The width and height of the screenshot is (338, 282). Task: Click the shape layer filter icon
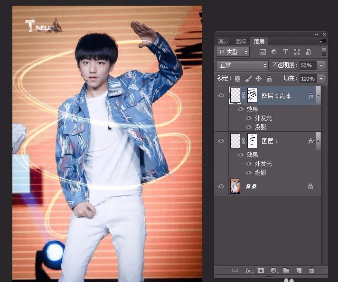pyautogui.click(x=297, y=52)
